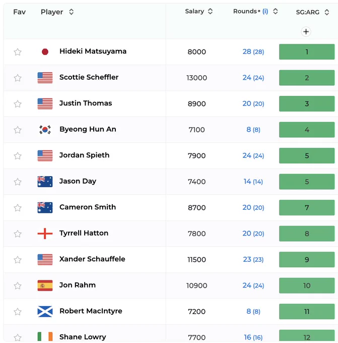The width and height of the screenshot is (338, 343).
Task: Mark Jon Rahm as favorite
Action: (x=18, y=285)
